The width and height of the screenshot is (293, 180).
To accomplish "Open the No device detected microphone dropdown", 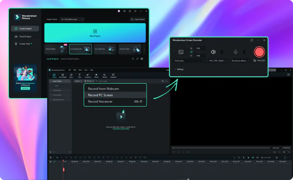I will tap(240, 61).
